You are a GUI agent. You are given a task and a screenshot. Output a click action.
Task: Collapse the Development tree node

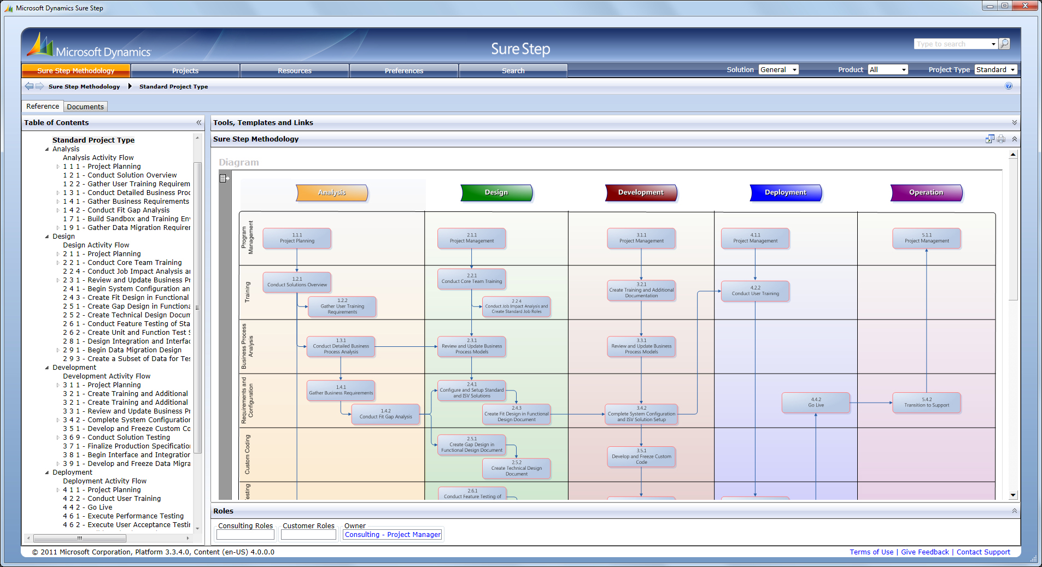[x=47, y=368]
